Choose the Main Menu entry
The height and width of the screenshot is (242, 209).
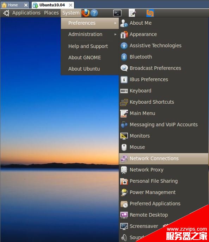[x=164, y=114]
